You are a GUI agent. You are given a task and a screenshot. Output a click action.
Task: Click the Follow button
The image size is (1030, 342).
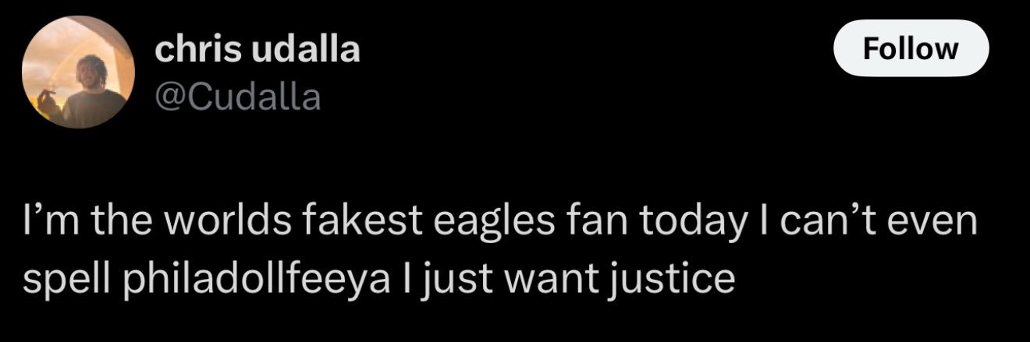pos(911,49)
